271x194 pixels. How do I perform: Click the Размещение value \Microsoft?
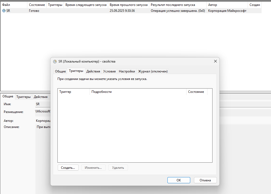click(43, 111)
